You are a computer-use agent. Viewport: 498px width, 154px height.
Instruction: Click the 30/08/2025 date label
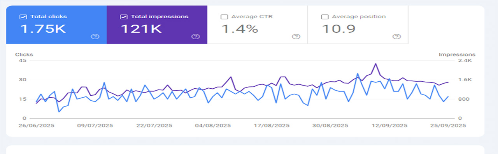click(x=330, y=126)
